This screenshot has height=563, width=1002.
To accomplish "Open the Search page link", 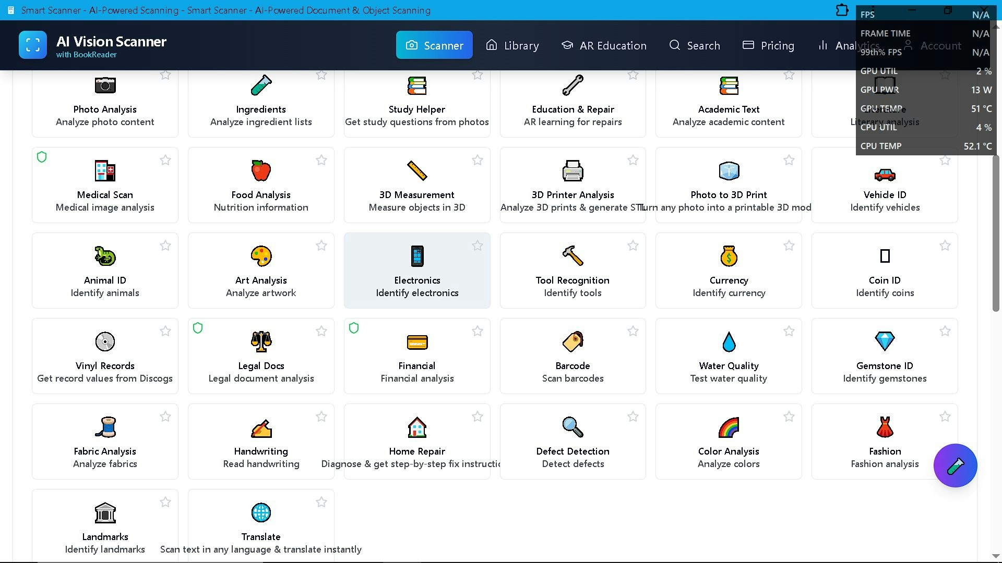I will pos(694,45).
